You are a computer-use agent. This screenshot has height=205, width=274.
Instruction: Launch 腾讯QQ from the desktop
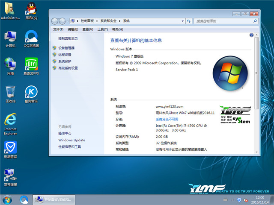[x=31, y=10]
